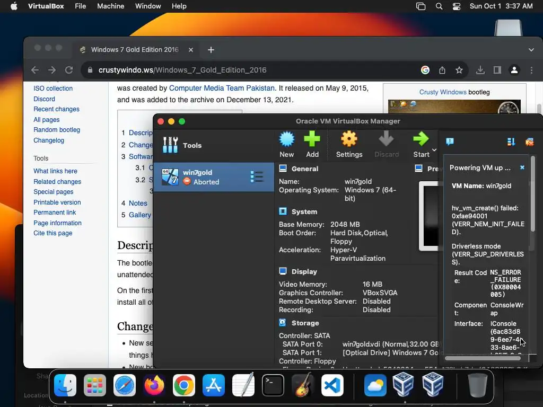Click the notification panel horizontal scrollbar
The width and height of the screenshot is (543, 407).
coord(483,358)
